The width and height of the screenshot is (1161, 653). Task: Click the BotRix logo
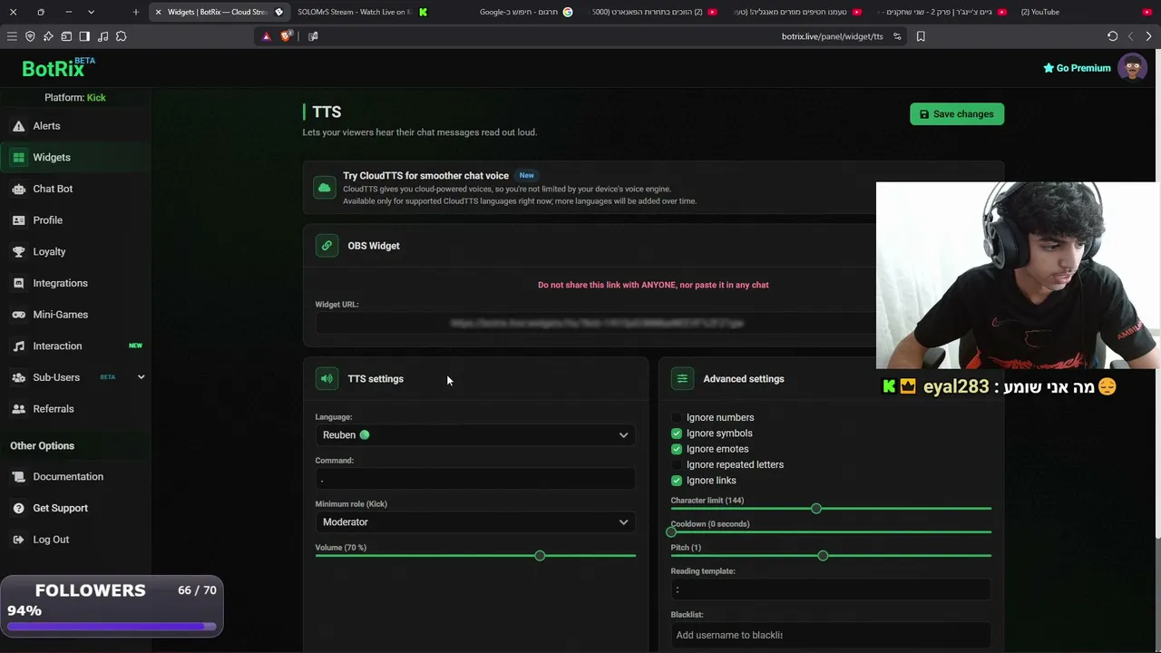pyautogui.click(x=58, y=68)
